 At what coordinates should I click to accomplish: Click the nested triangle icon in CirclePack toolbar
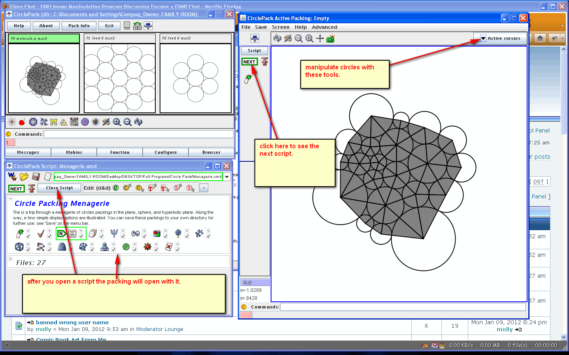click(64, 122)
